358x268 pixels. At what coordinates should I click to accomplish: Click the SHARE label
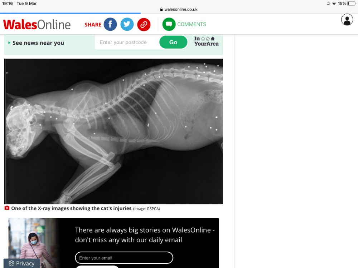coord(93,25)
